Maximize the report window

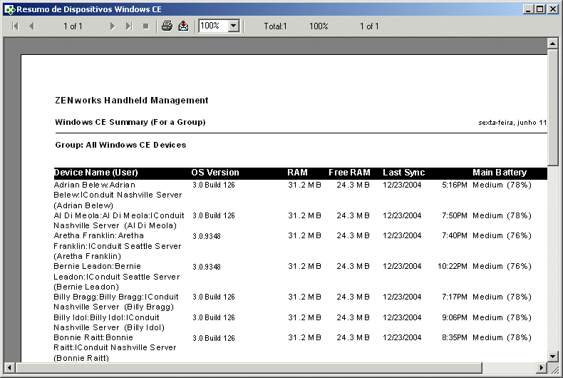539,9
